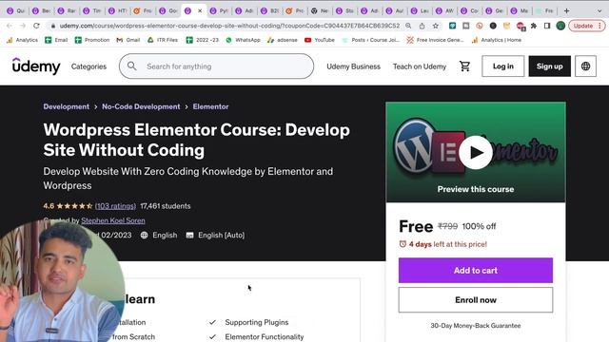The height and width of the screenshot is (342, 609).
Task: Click the zoom magnifier icon in address bar
Action: click(408, 26)
